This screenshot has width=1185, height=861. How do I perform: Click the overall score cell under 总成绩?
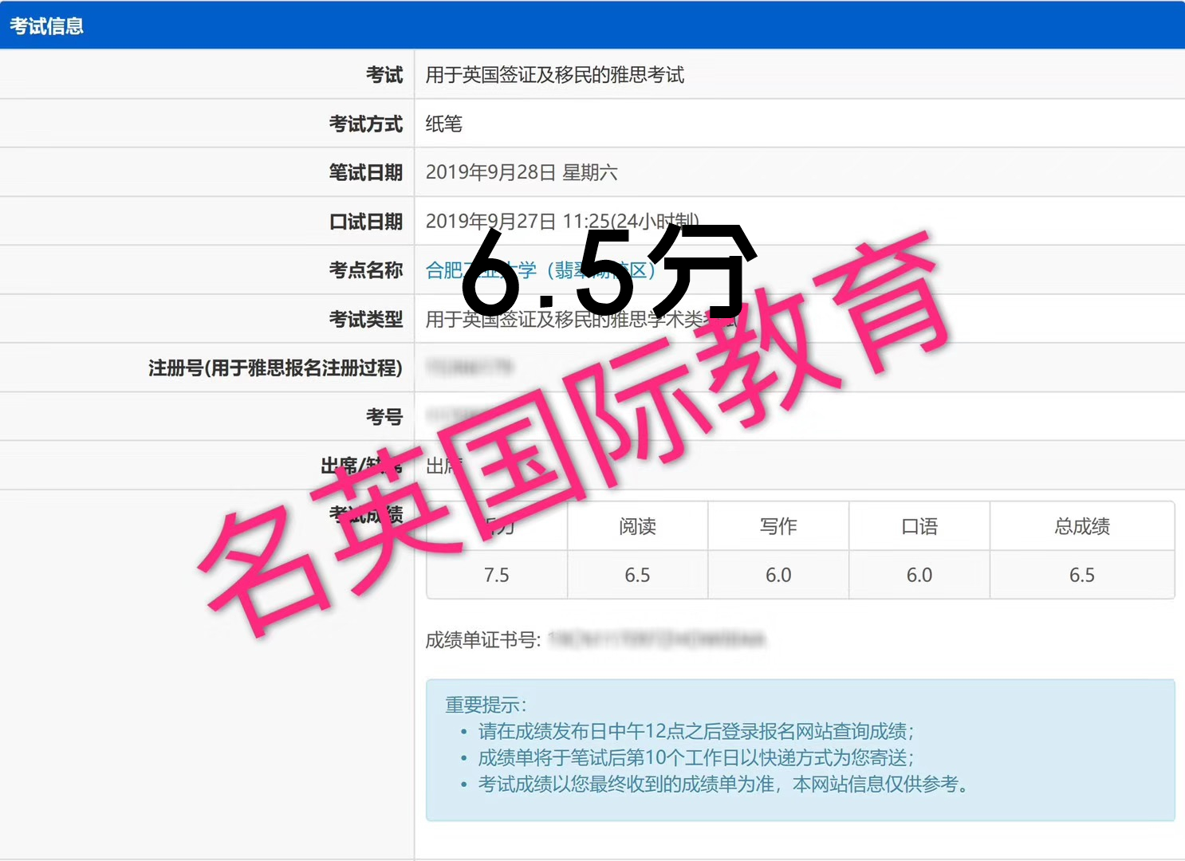tap(1082, 575)
